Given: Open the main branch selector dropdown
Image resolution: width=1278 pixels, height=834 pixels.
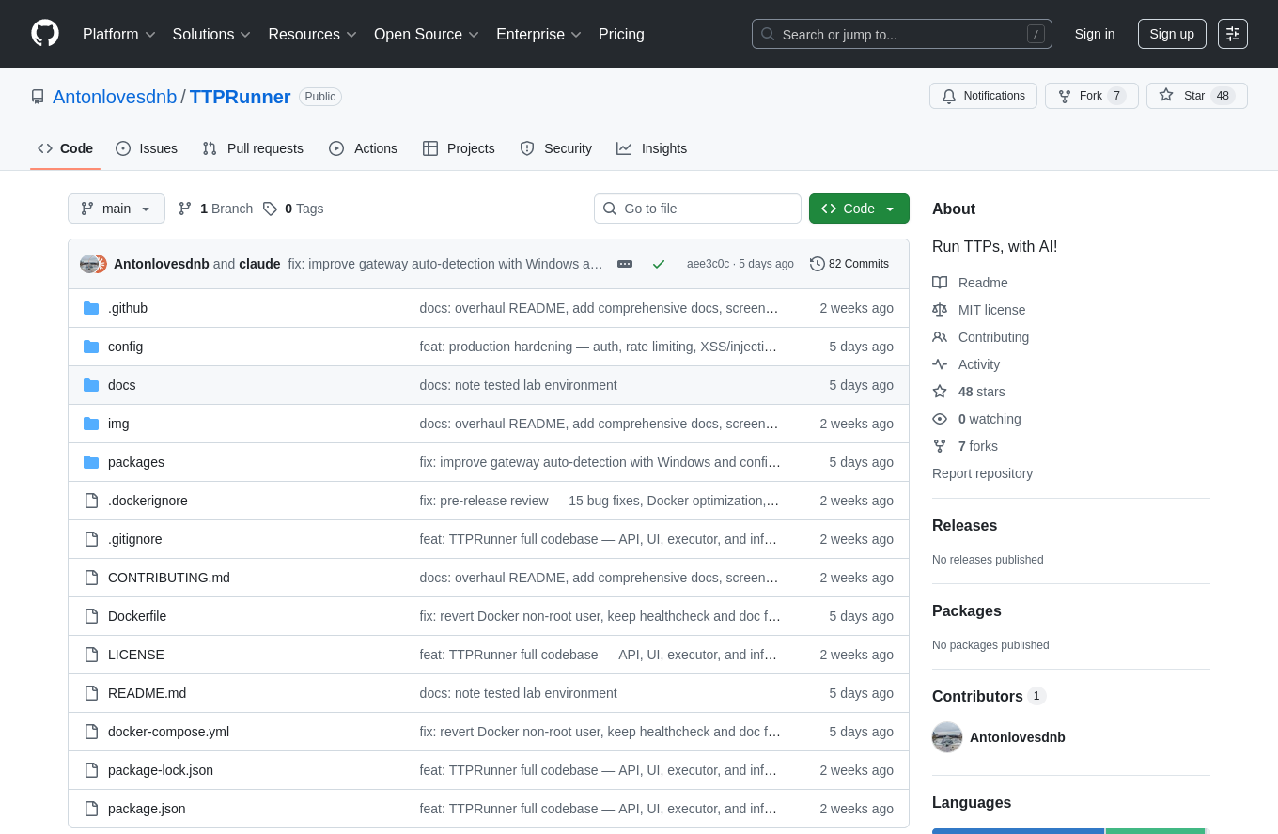Looking at the screenshot, I should pos(117,208).
